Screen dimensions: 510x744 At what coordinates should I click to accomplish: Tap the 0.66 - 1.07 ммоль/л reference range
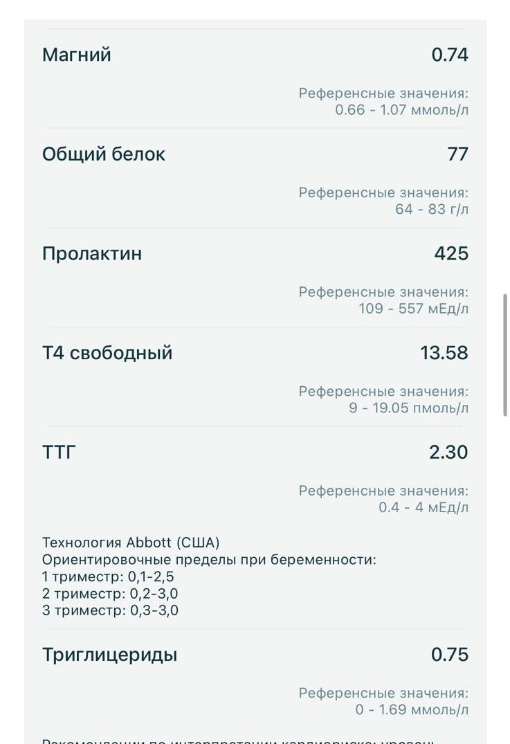pos(401,109)
